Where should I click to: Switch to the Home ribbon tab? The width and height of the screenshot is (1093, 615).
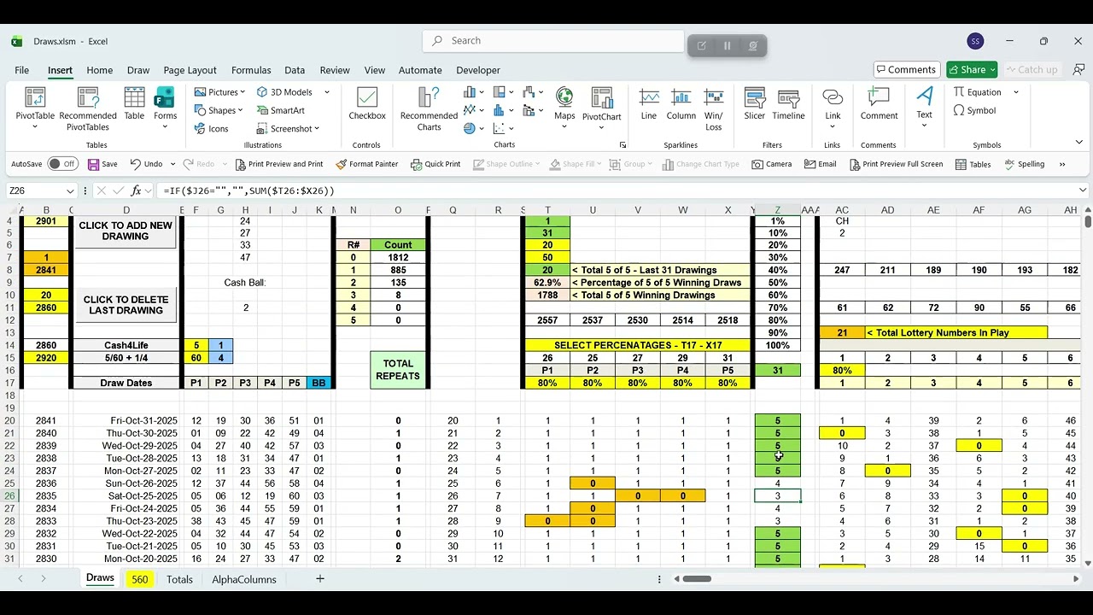(99, 70)
